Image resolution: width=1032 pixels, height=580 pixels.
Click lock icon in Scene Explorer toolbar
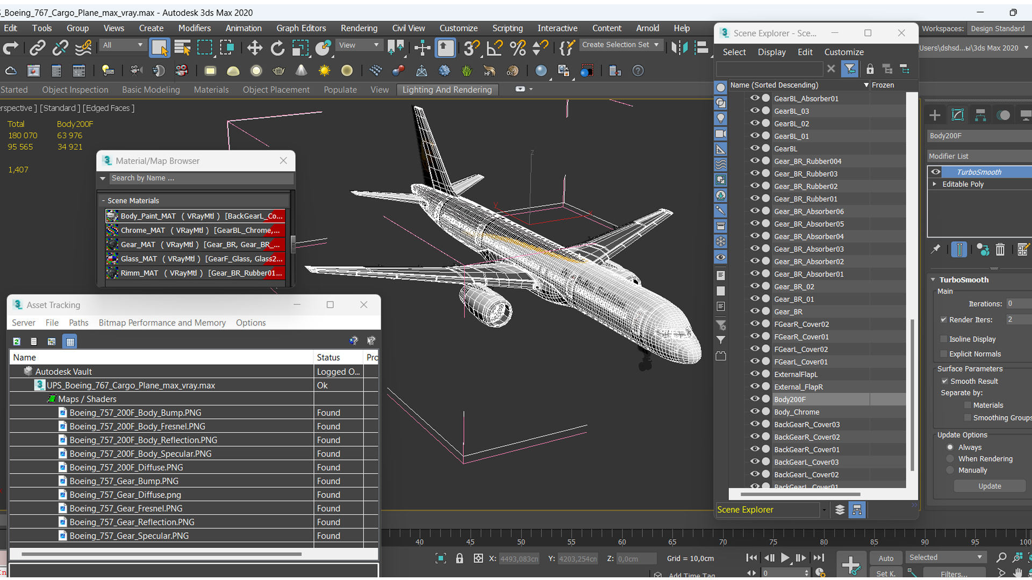coord(870,69)
